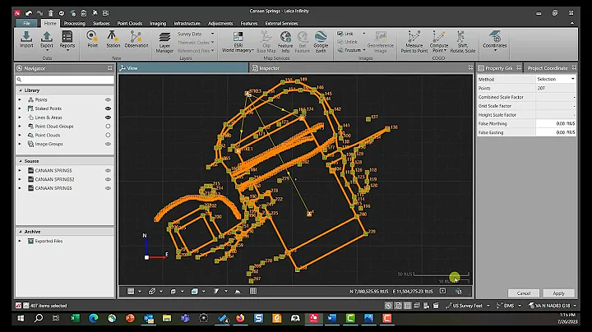The image size is (592, 332).
Task: Expand the Points tree node in Library
Action: coord(21,99)
